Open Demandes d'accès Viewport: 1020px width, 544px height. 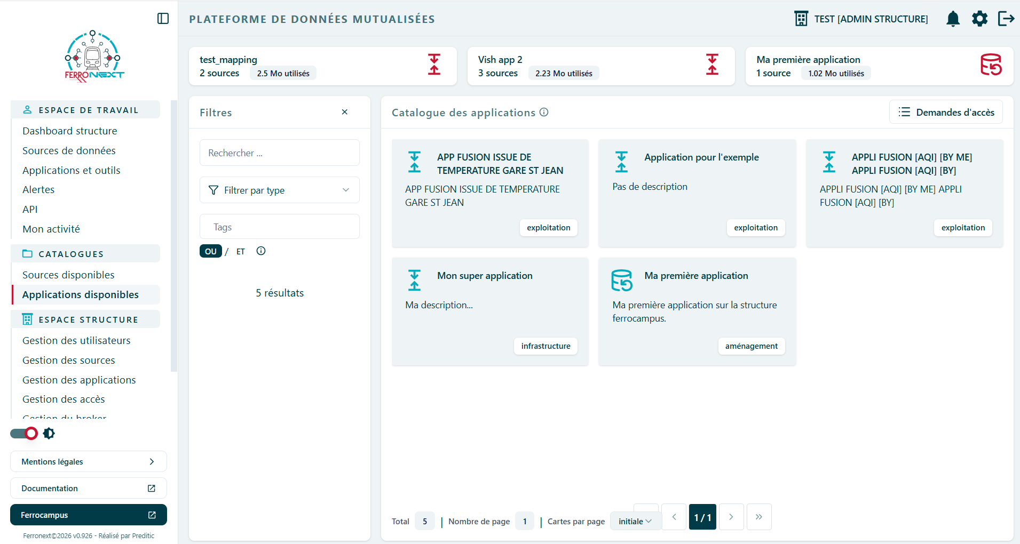pyautogui.click(x=946, y=112)
